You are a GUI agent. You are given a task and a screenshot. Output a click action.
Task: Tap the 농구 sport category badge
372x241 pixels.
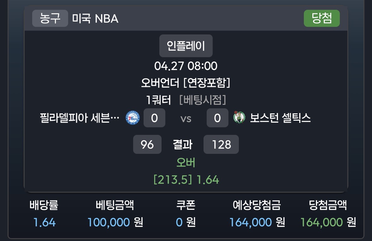(x=50, y=18)
